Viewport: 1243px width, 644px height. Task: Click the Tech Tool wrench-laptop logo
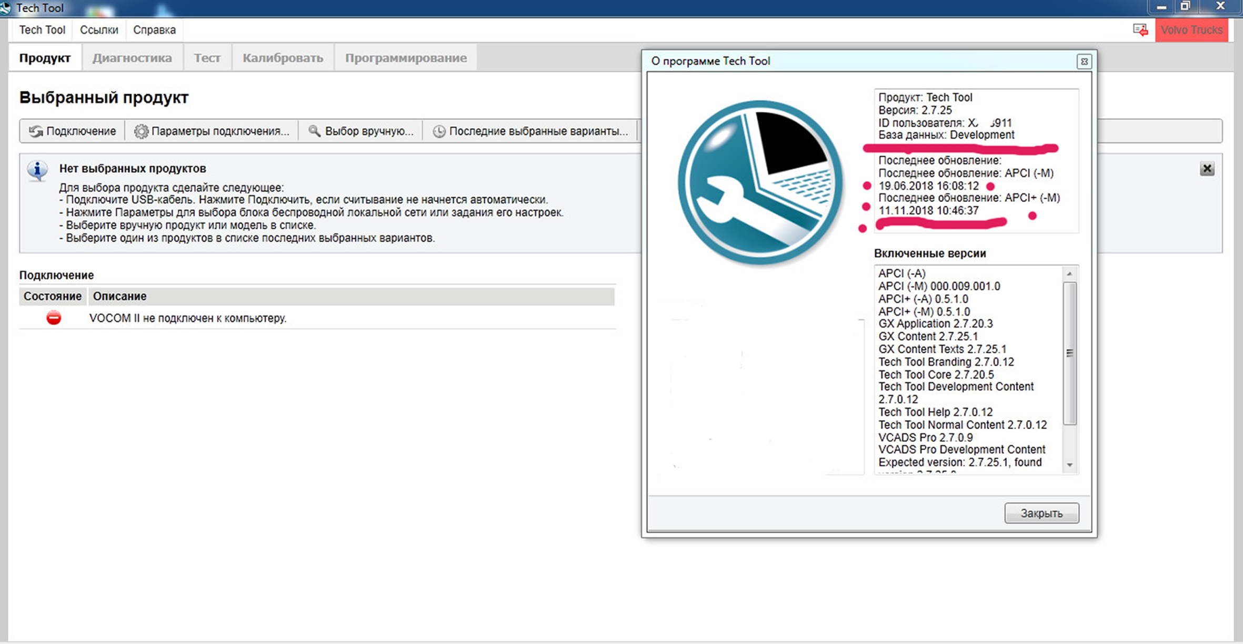(x=760, y=182)
